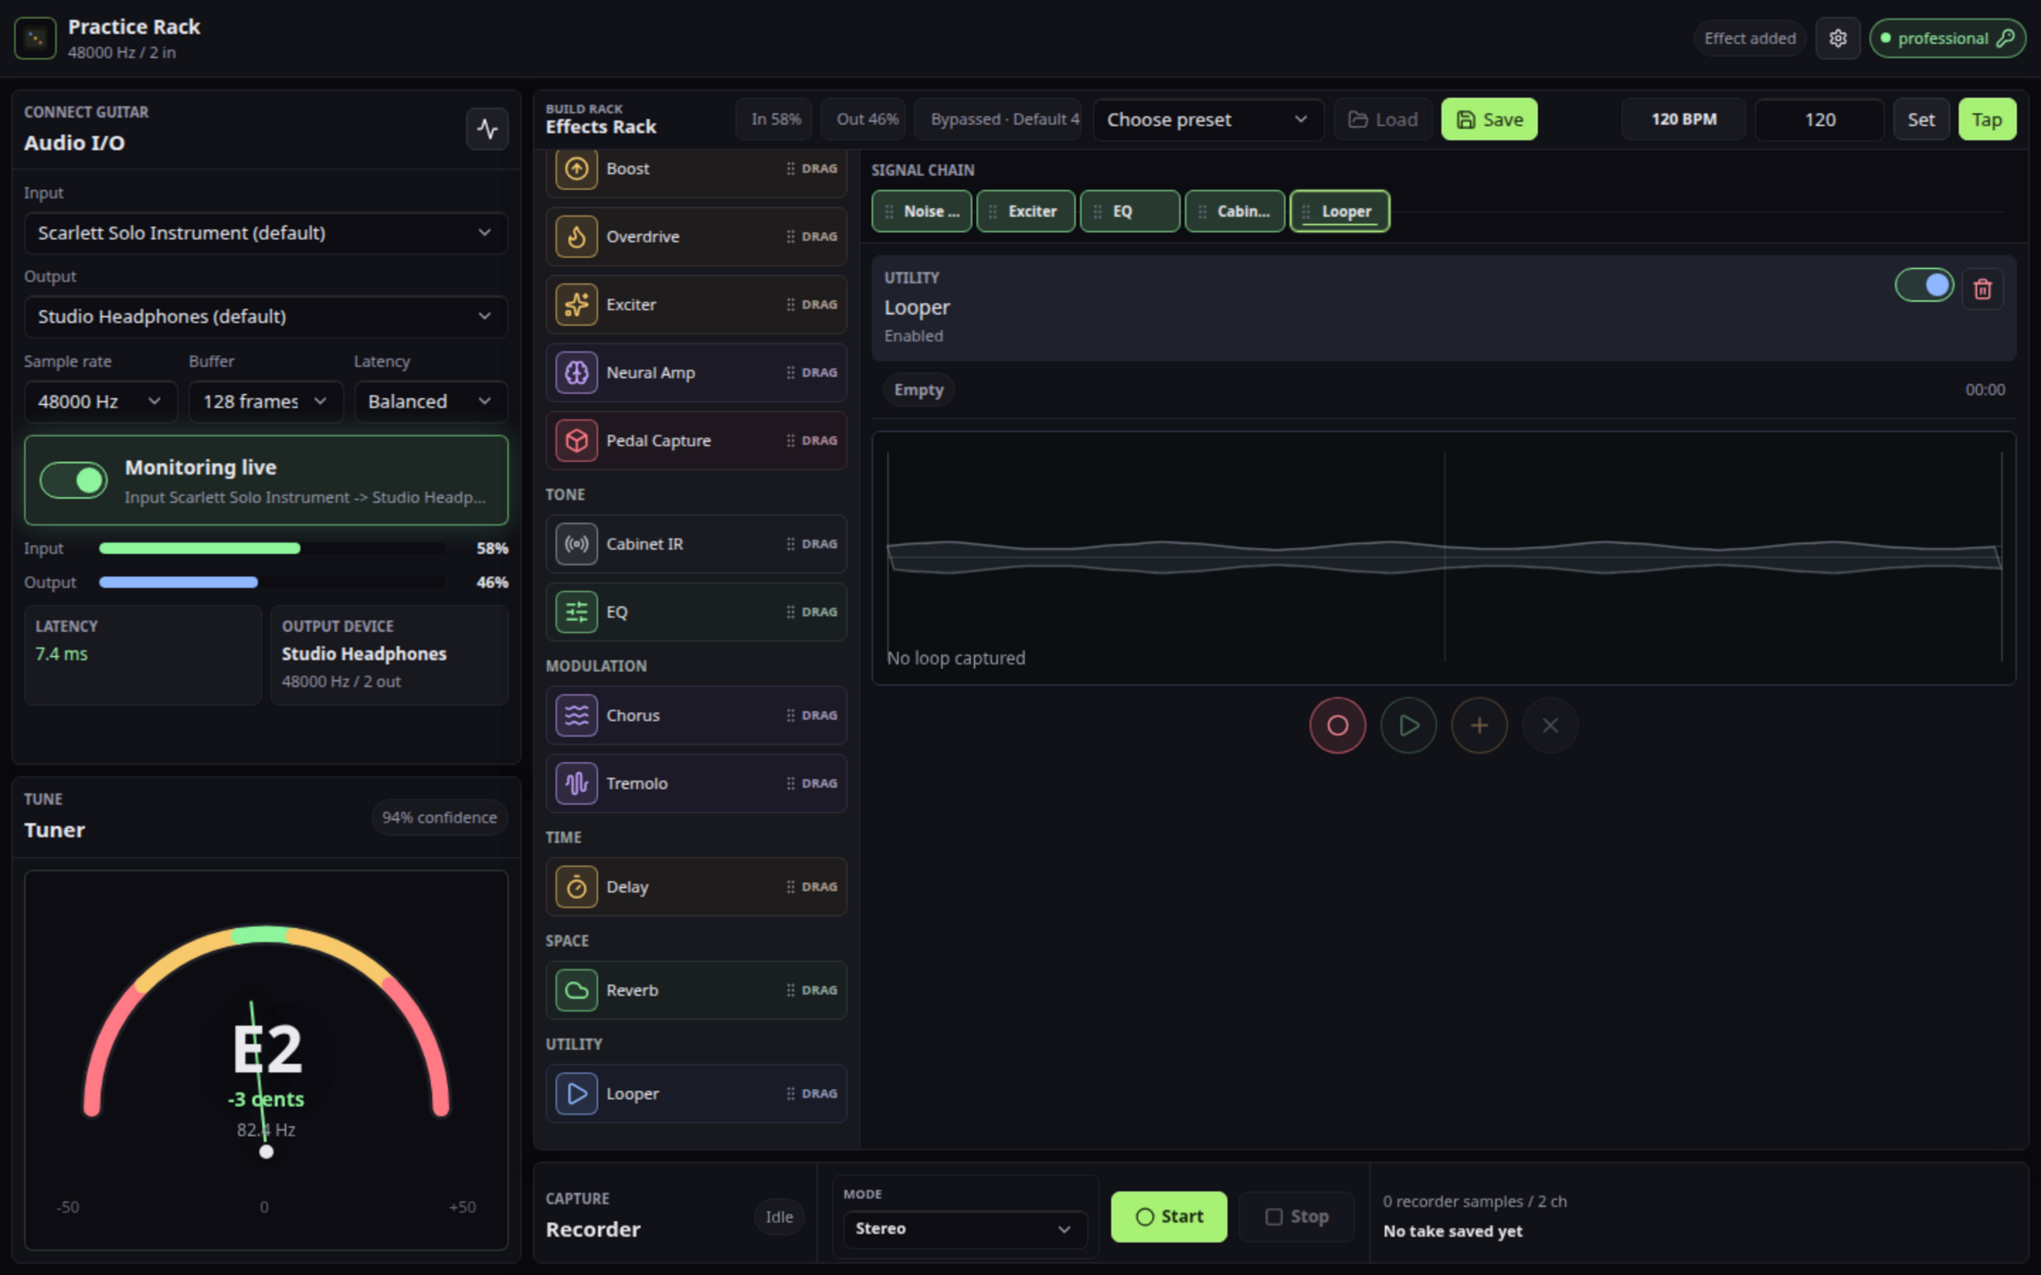Change the Buffer frames dropdown

266,402
